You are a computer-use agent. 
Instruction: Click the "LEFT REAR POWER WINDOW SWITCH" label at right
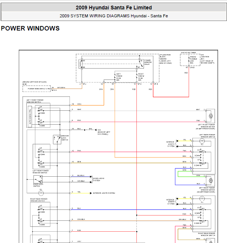207,136
